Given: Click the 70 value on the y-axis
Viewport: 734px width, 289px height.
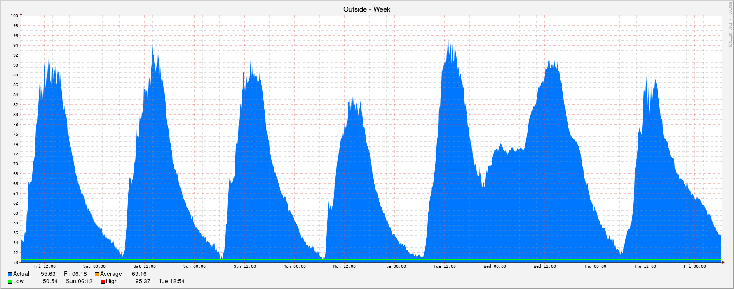Looking at the screenshot, I should pyautogui.click(x=16, y=164).
